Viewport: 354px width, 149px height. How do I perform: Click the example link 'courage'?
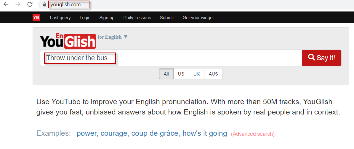114,133
